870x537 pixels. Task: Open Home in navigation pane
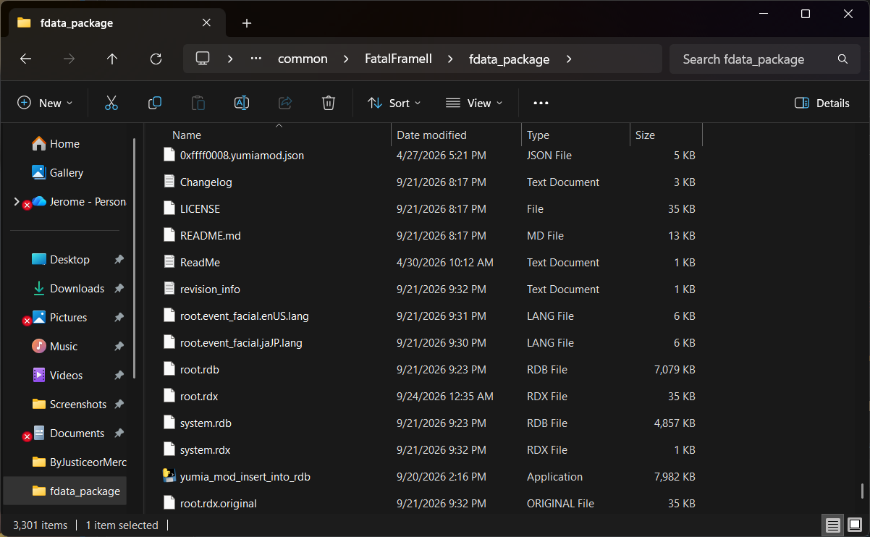(64, 143)
